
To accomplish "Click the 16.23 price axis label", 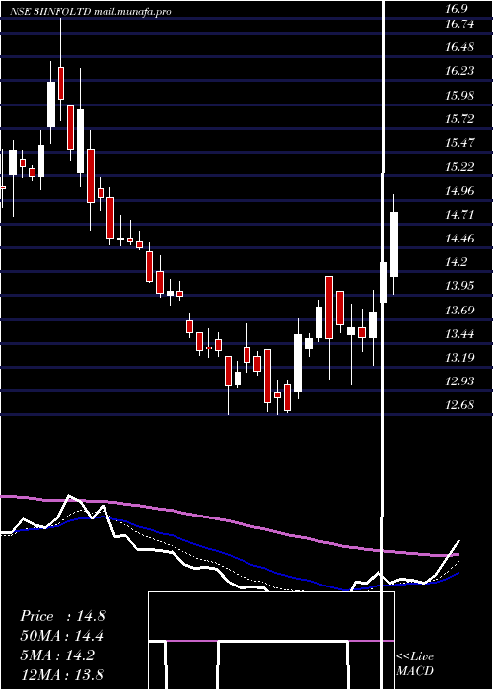I will pyautogui.click(x=459, y=71).
